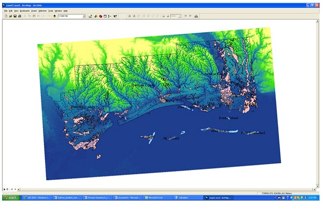
Task: Click the map scale input field
Action: pos(70,16)
